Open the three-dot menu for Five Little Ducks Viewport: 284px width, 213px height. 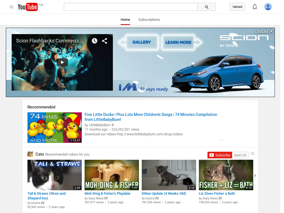(221, 140)
